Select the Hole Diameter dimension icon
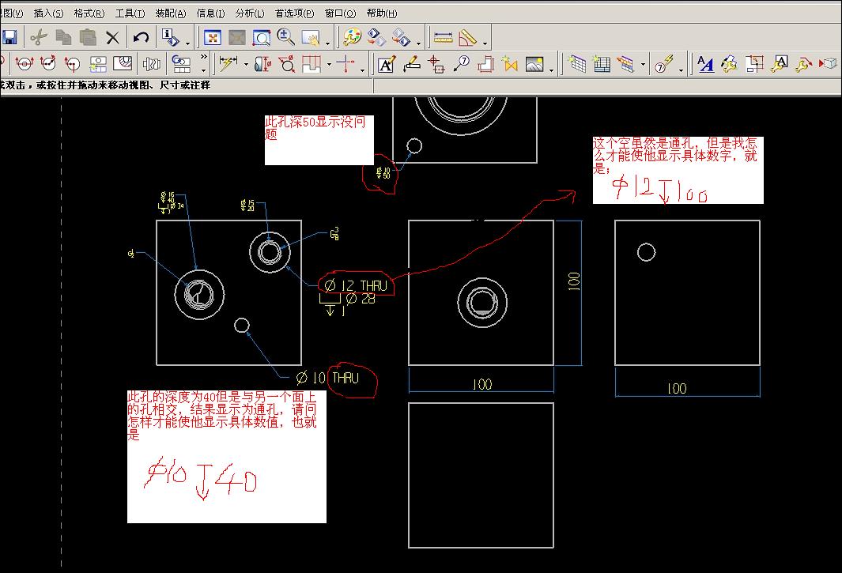Image resolution: width=842 pixels, height=573 pixels. click(287, 64)
